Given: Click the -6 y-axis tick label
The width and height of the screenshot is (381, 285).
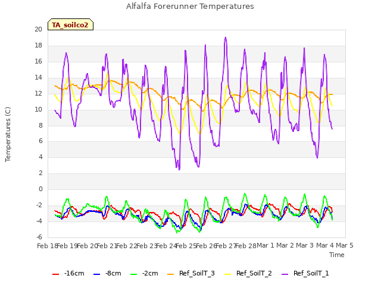Looking at the screenshot, I should tap(39, 237).
